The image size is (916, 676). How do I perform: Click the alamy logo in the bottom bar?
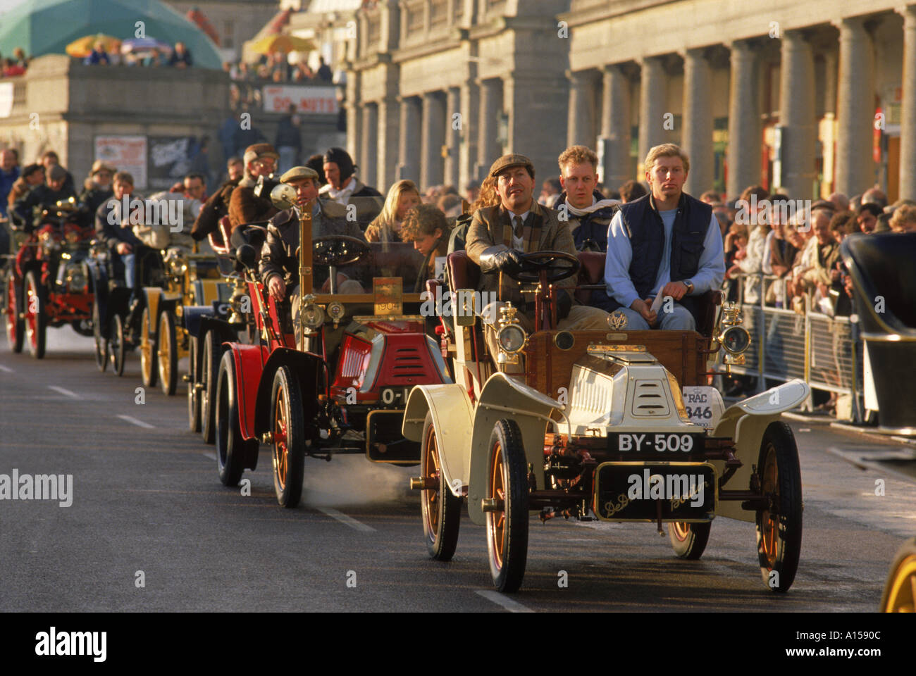pos(70,644)
